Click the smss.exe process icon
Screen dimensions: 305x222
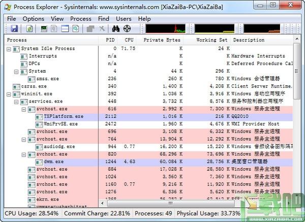[x=32, y=79]
